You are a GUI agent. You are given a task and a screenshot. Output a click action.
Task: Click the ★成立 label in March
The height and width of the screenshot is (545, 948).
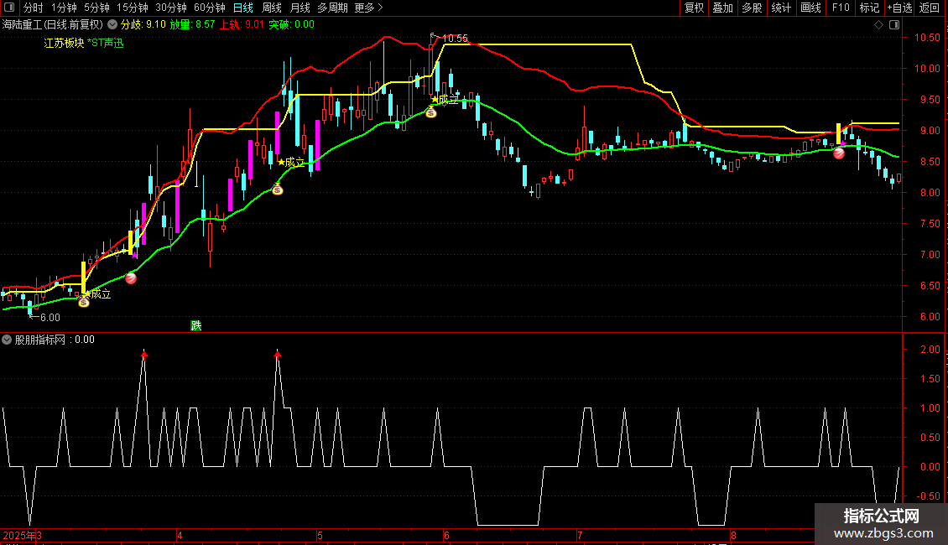click(x=97, y=294)
